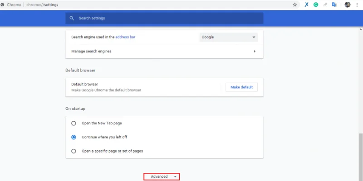Click the Manage search engines row text

[91, 51]
